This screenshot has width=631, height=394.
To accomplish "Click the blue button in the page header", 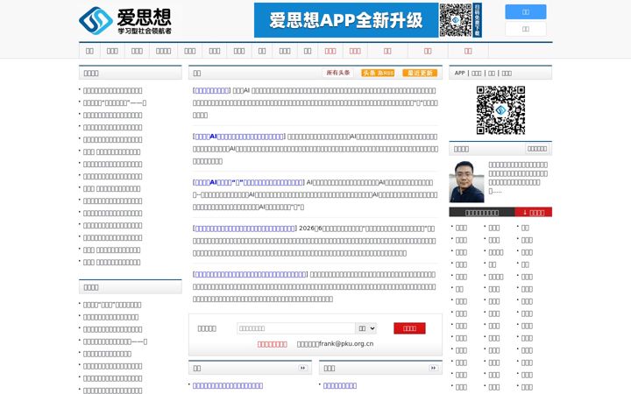I will pyautogui.click(x=526, y=12).
